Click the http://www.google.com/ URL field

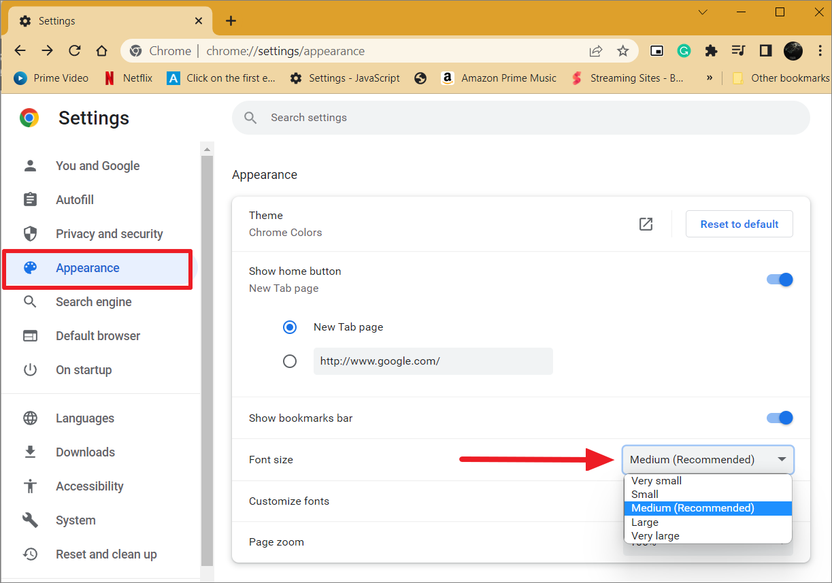[x=433, y=361]
